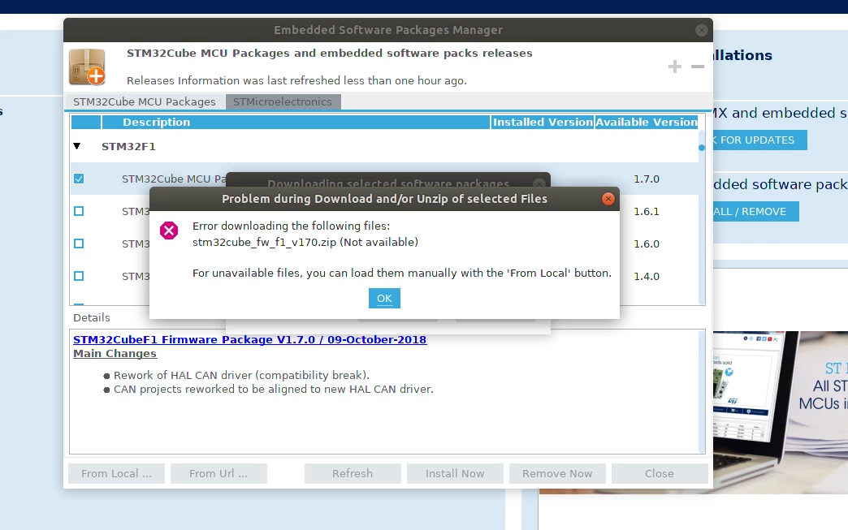Click the package list scrollbar
Image resolution: width=848 pixels, height=530 pixels.
click(x=702, y=218)
